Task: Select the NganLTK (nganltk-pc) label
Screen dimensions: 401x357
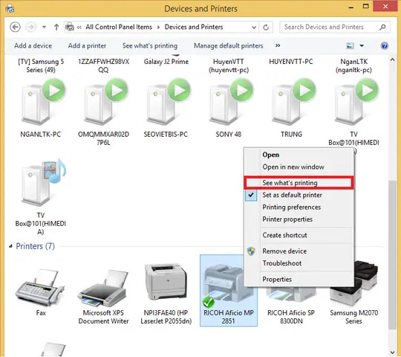Action: (x=353, y=65)
